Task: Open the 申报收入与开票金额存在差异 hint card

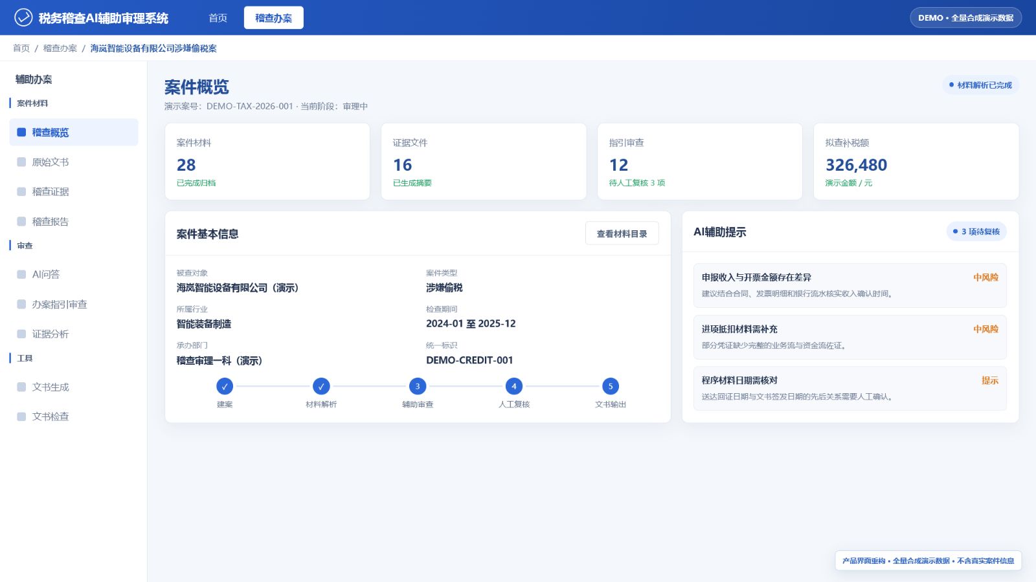Action: [850, 285]
